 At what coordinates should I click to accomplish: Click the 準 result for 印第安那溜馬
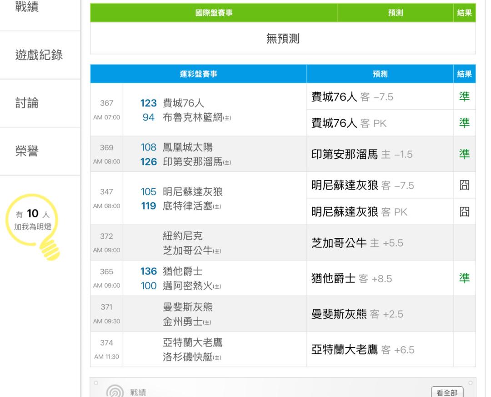click(x=464, y=154)
